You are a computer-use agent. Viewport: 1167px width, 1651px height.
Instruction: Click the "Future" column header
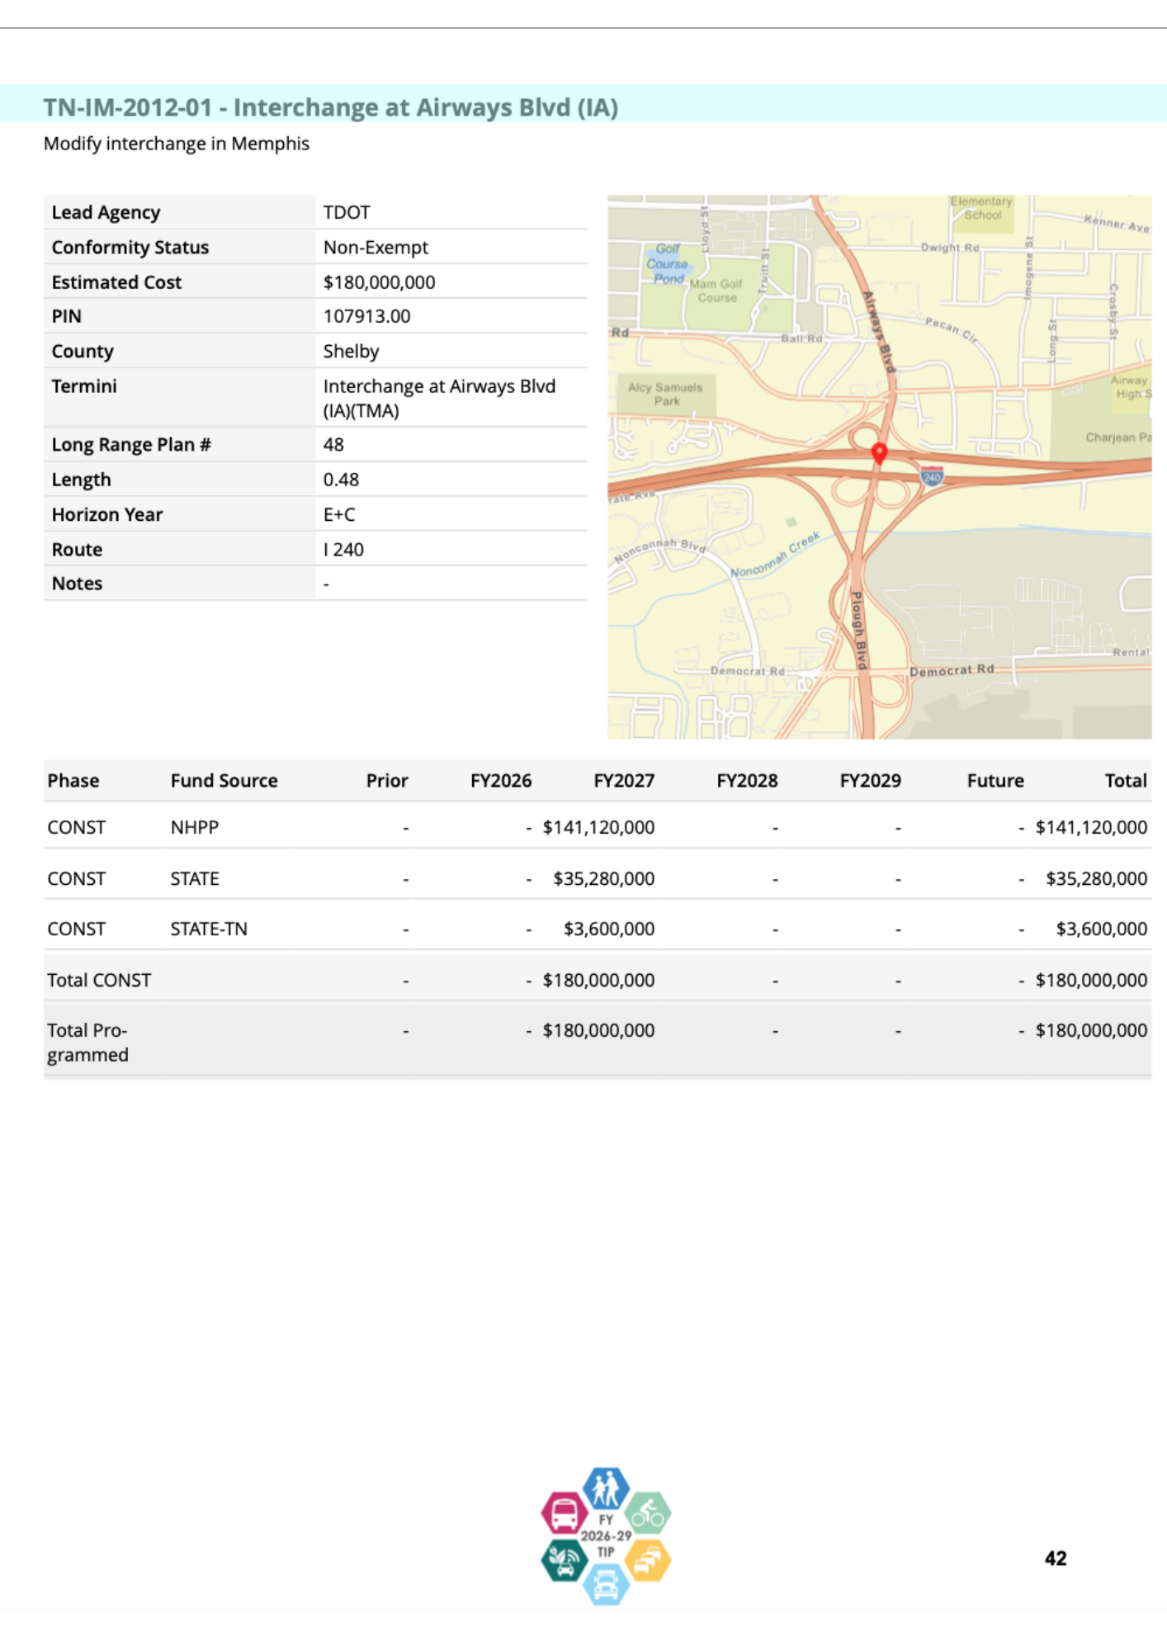tap(995, 780)
